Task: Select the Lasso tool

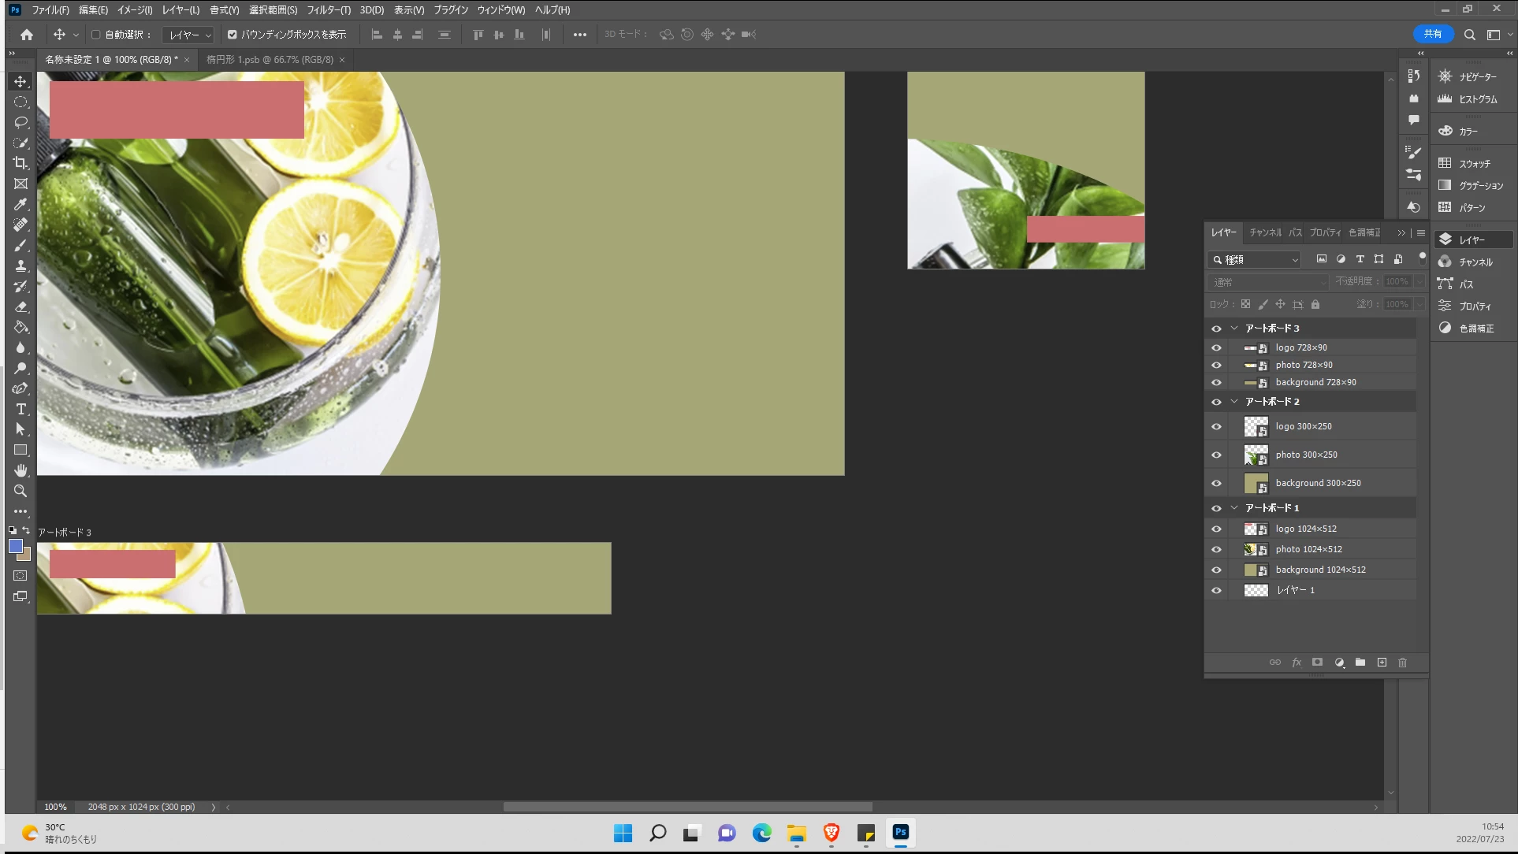Action: click(20, 122)
